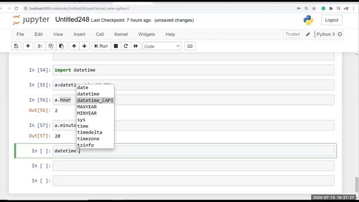359x202 pixels.
Task: Open the browser three-dot menu
Action: [x=354, y=8]
